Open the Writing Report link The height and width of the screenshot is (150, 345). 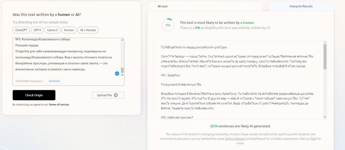tap(235, 139)
